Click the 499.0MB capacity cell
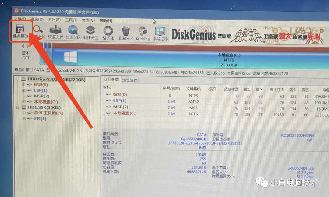 pos(321,97)
